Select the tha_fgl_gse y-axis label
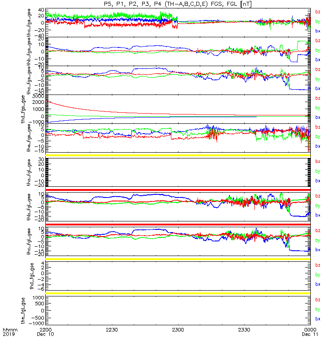 pos(29,173)
